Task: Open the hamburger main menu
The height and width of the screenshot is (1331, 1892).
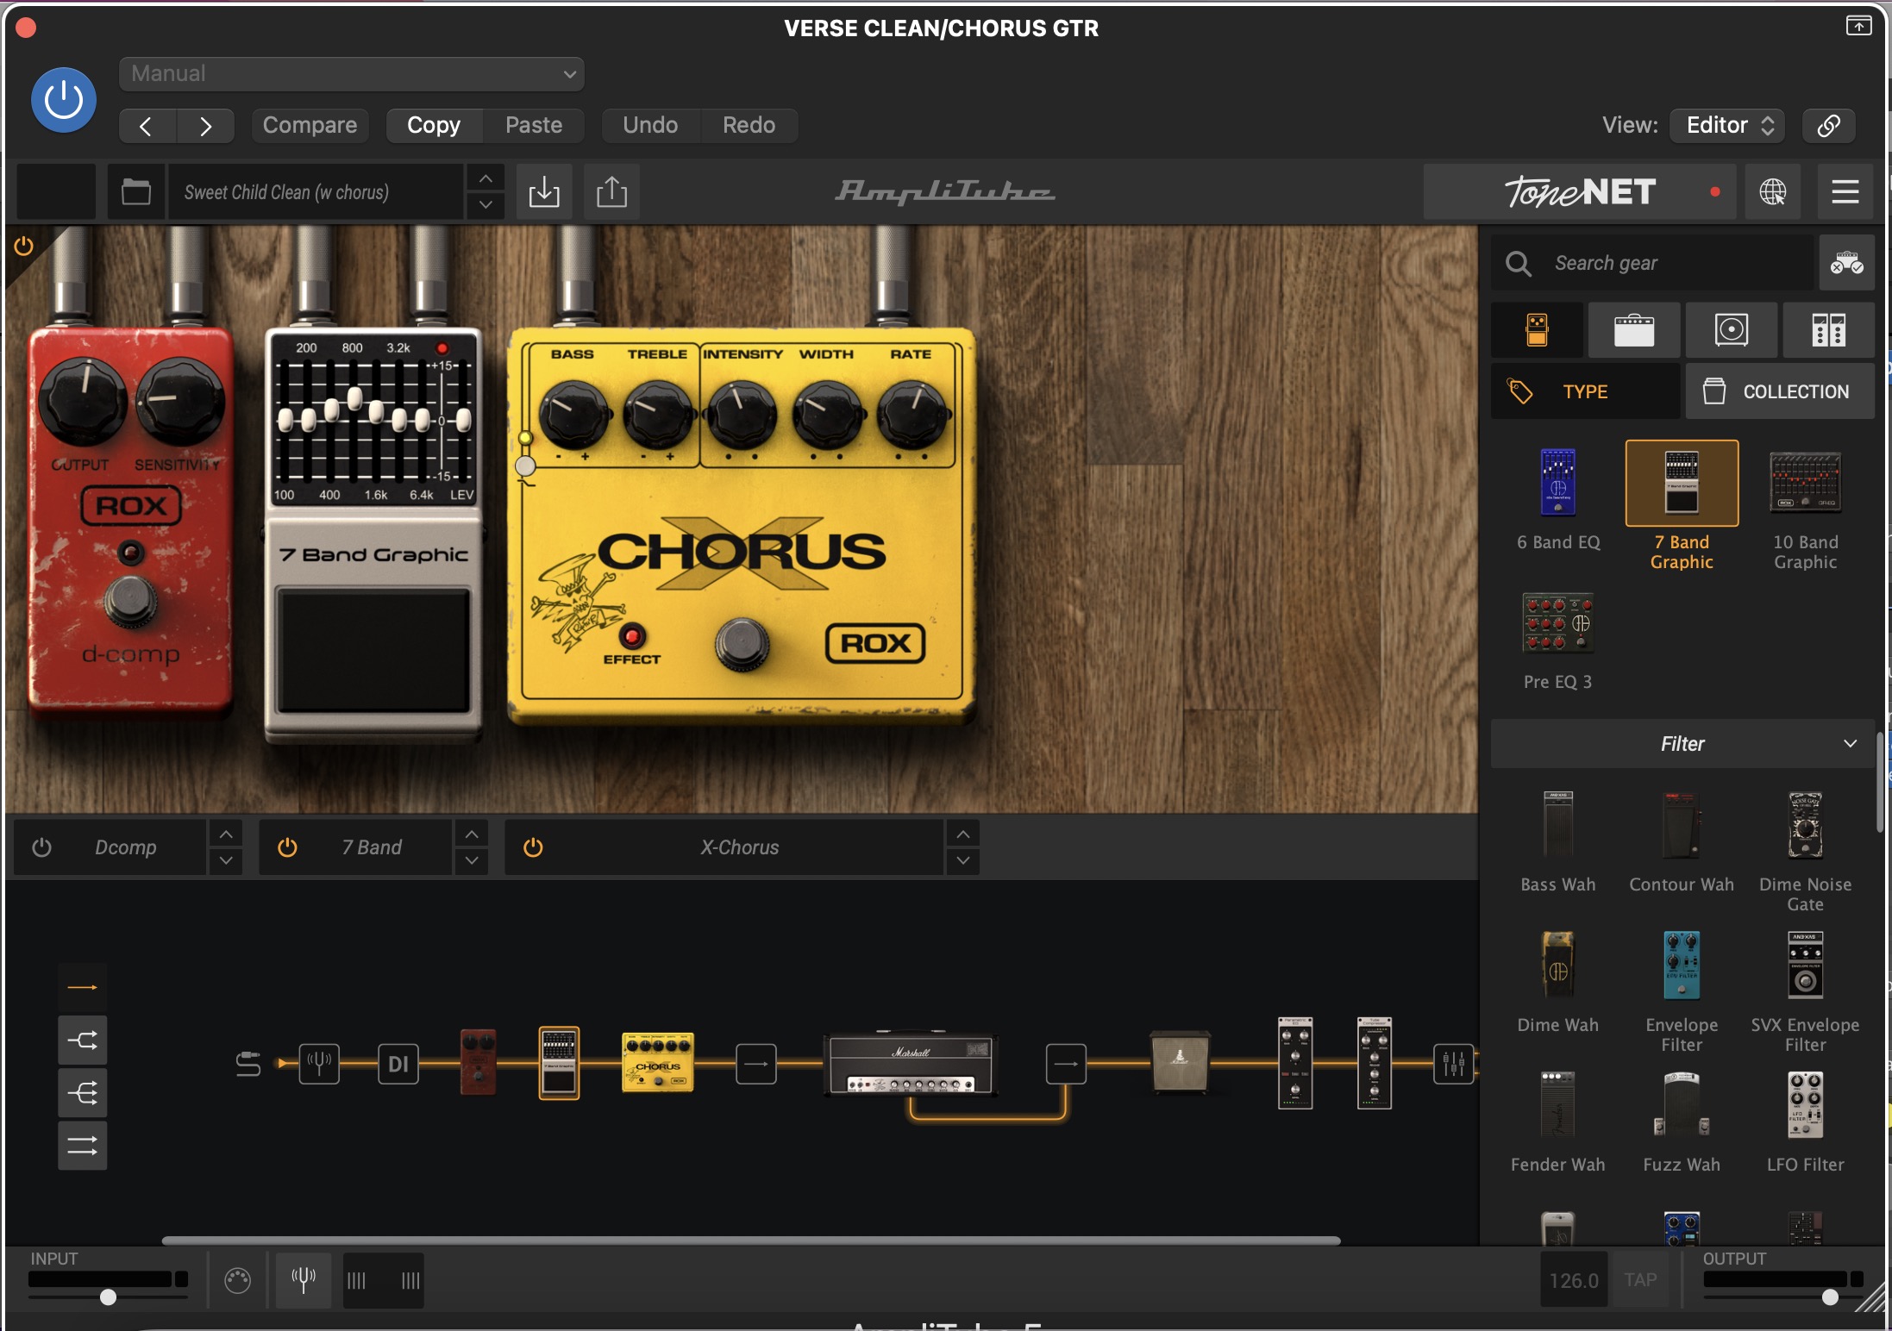Action: click(x=1845, y=191)
